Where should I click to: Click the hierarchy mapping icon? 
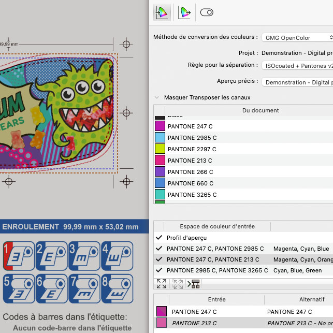194,284
